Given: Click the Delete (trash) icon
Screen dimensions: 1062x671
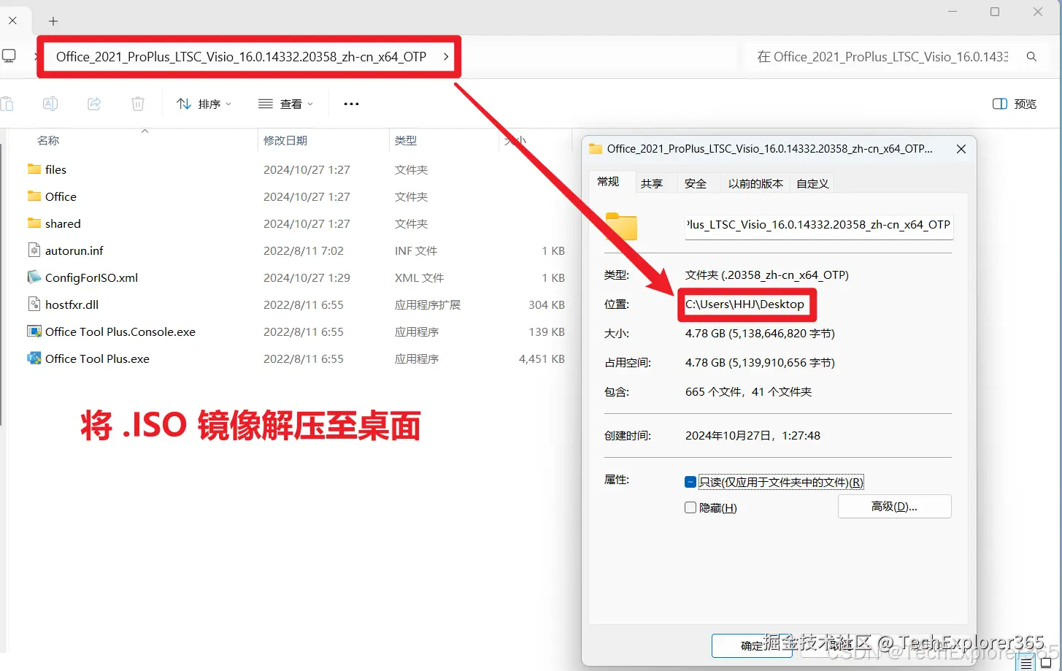Looking at the screenshot, I should pyautogui.click(x=137, y=103).
